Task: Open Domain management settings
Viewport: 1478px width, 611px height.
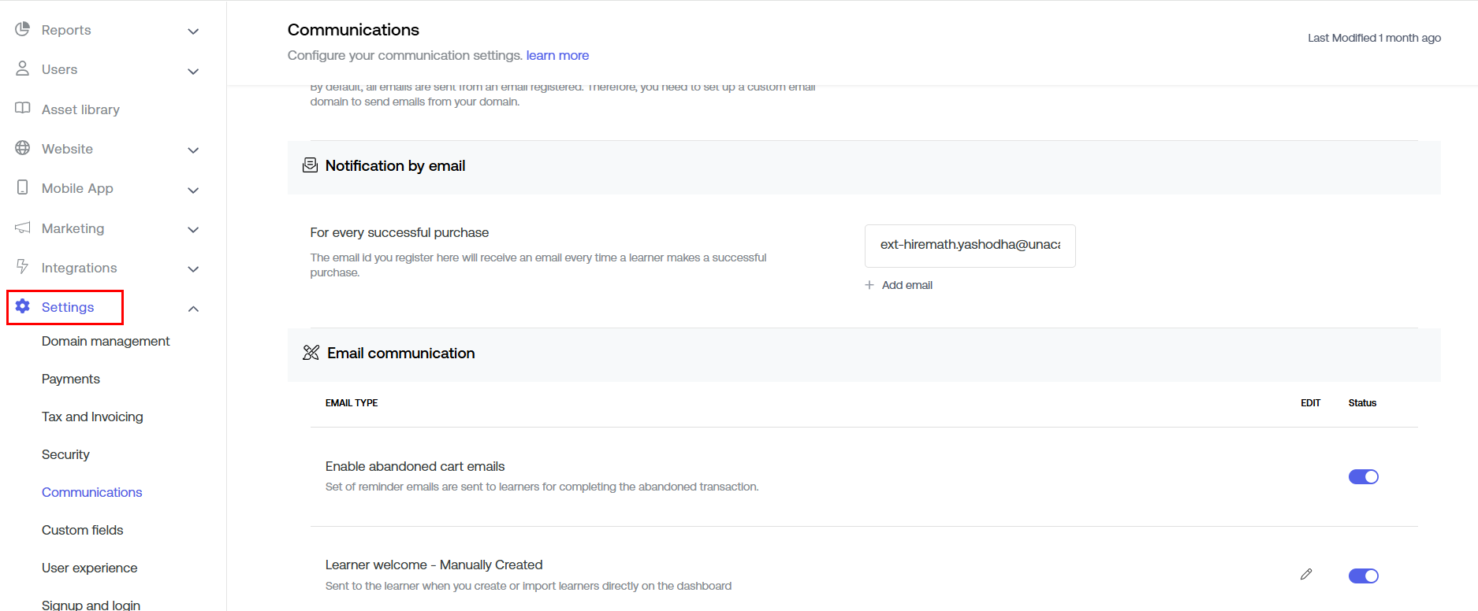Action: (106, 342)
